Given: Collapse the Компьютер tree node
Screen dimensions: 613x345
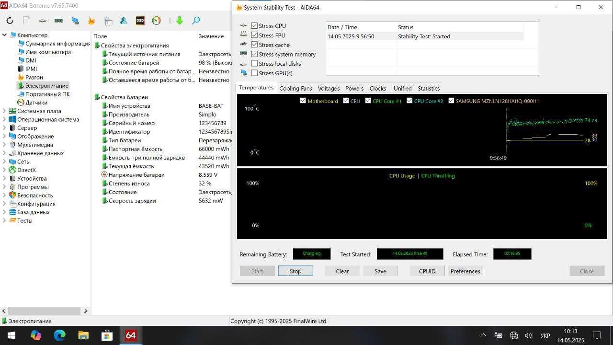Looking at the screenshot, I should coord(4,35).
